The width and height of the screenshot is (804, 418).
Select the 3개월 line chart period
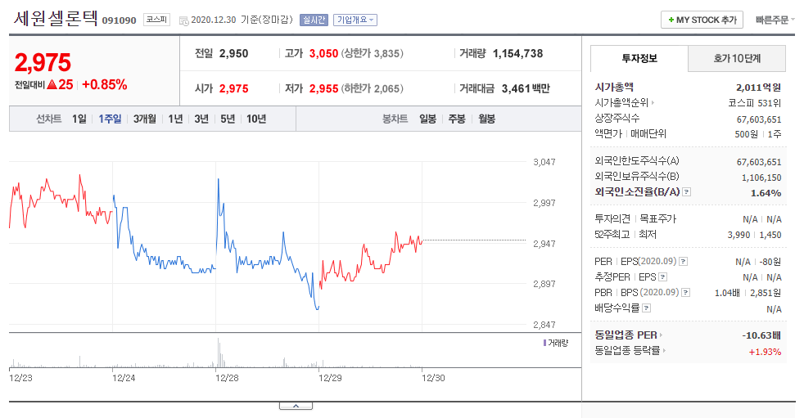[145, 119]
